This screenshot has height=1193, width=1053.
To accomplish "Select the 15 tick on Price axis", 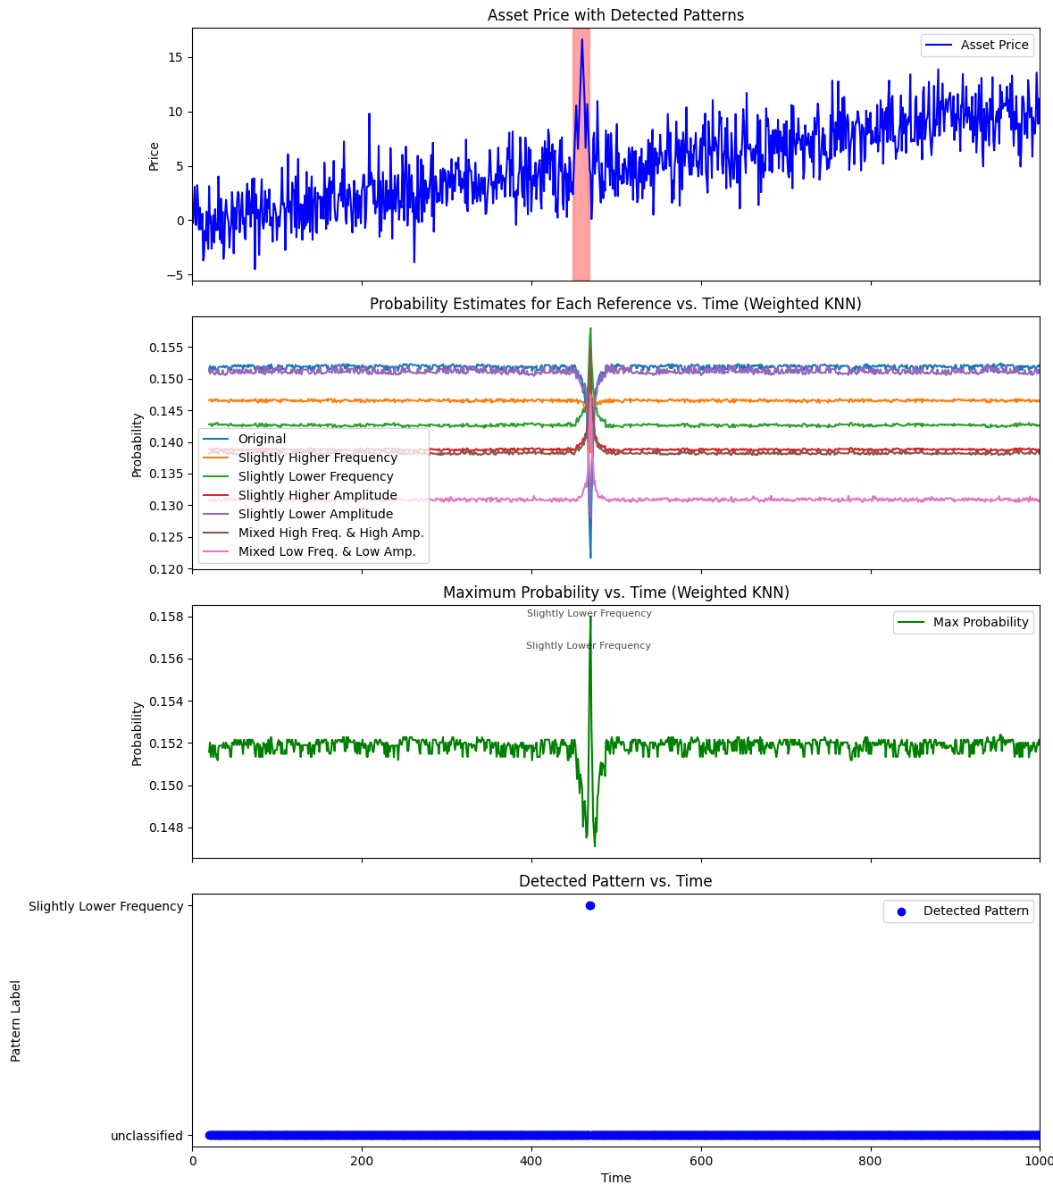I will click(x=175, y=57).
